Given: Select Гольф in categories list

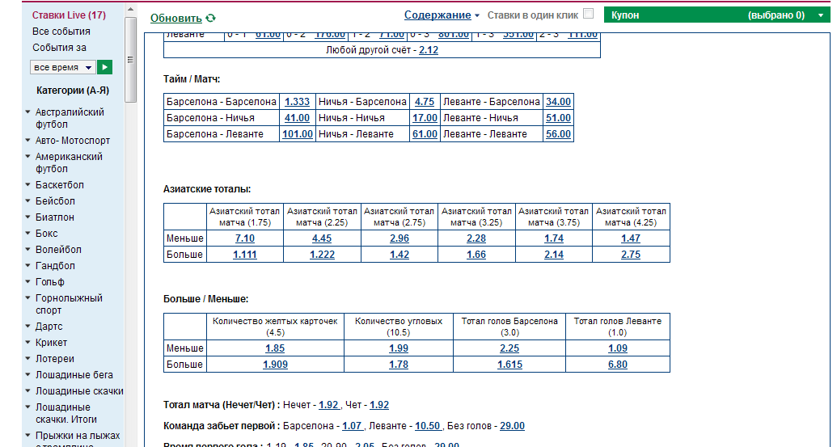Looking at the screenshot, I should click(49, 281).
